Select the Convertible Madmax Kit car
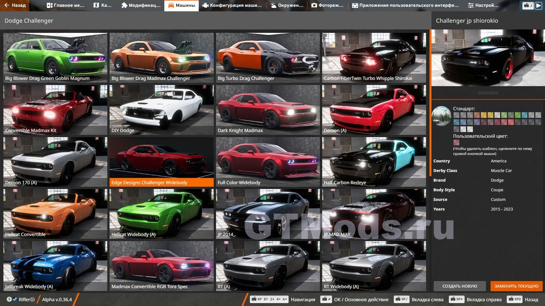The width and height of the screenshot is (545, 306). [x=55, y=110]
